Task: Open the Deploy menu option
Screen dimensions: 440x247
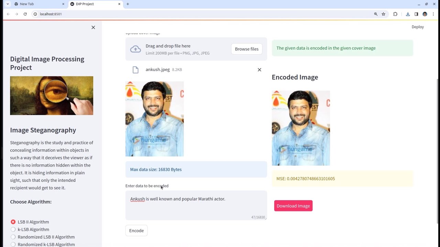Action: (x=418, y=27)
